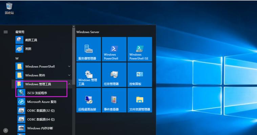The image size is (257, 135).
Task: Launch iSCSI 发起程序
Action: click(44, 93)
